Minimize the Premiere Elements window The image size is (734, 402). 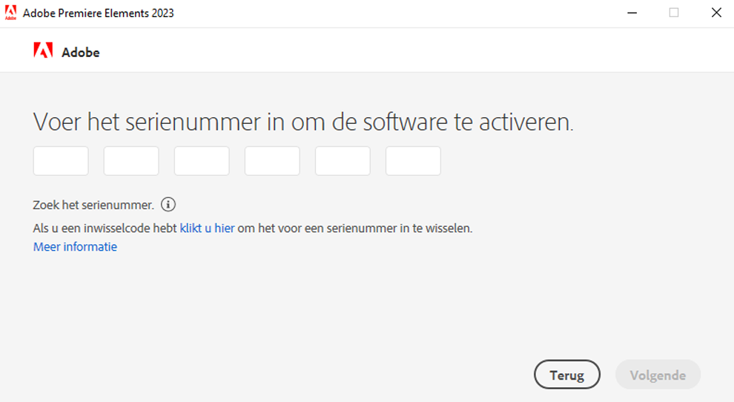pos(632,13)
